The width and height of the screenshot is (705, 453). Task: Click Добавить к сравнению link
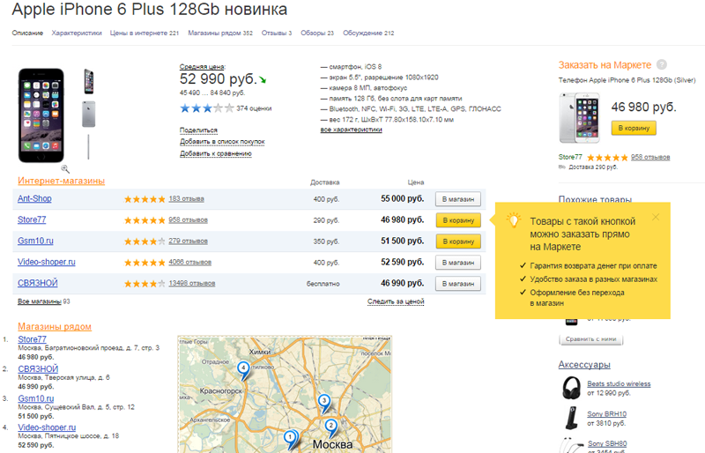pos(215,154)
